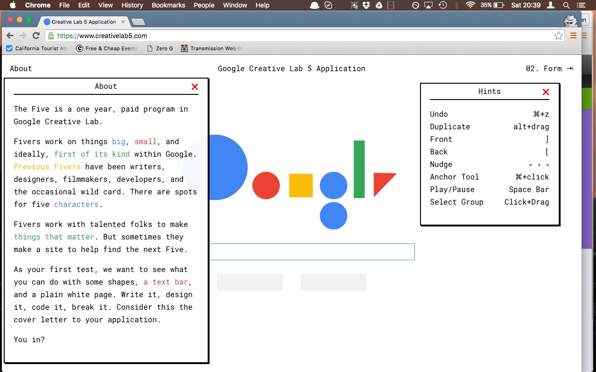The image size is (596, 372).
Task: Click the lower blue circle shape
Action: (x=333, y=216)
